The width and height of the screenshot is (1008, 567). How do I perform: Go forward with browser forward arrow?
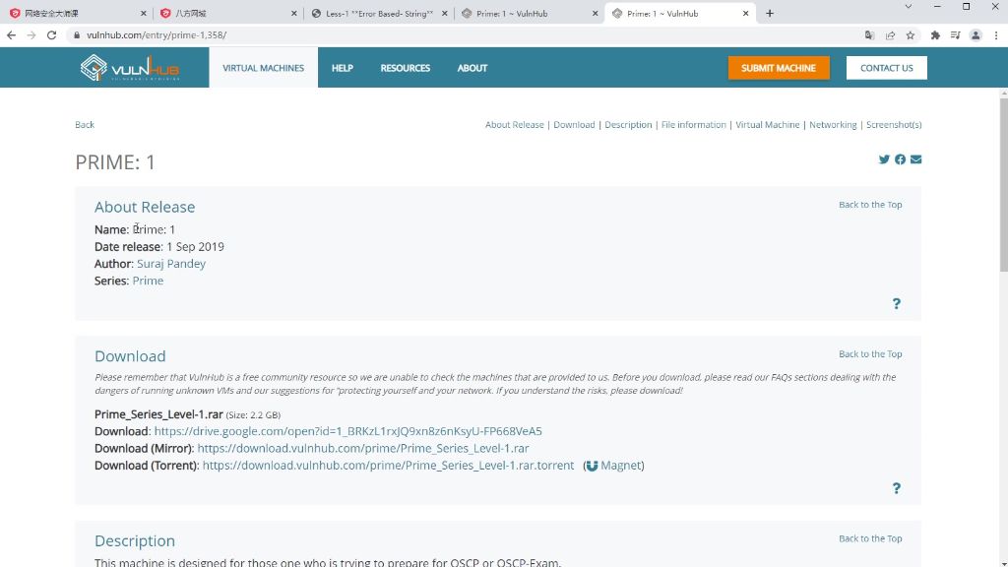[x=31, y=35]
